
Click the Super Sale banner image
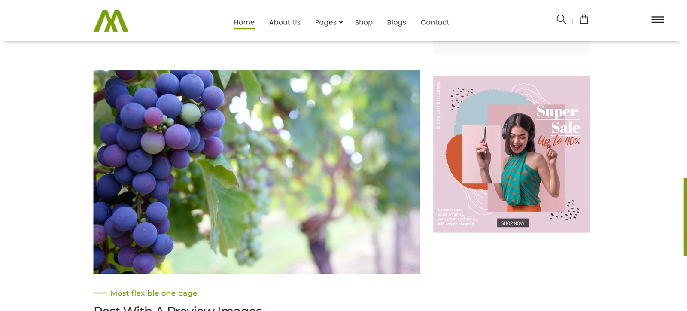pos(511,155)
